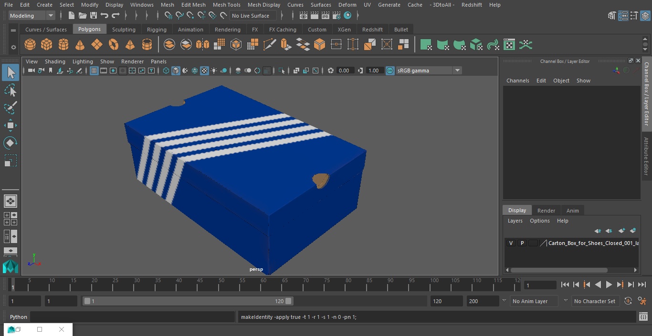Activate the Lasso select tool

tap(11, 90)
